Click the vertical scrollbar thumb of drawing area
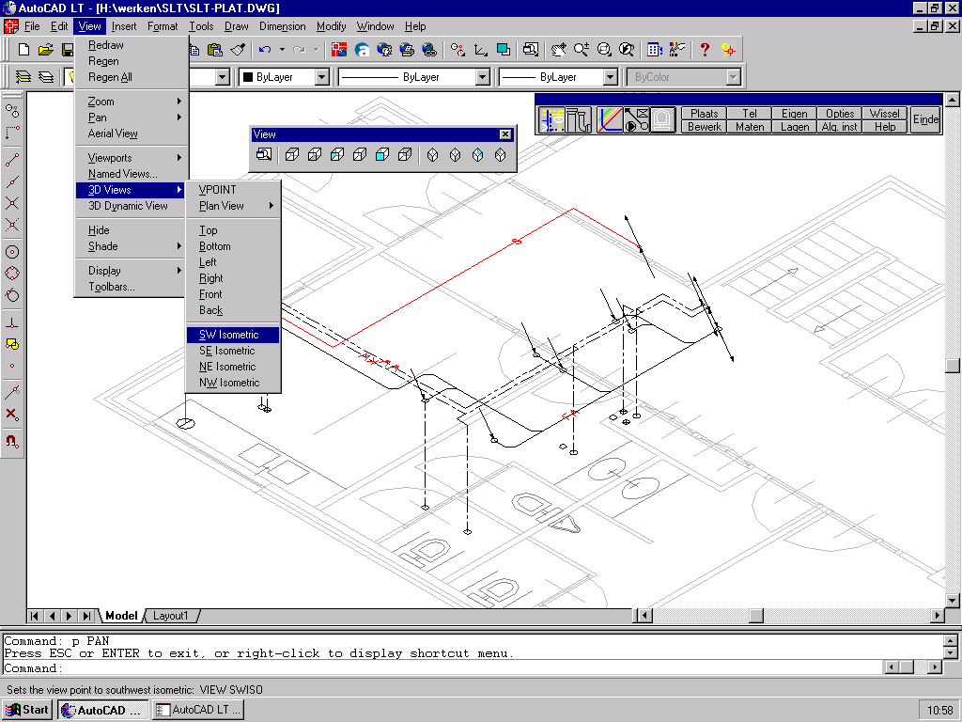The width and height of the screenshot is (962, 722). point(953,366)
